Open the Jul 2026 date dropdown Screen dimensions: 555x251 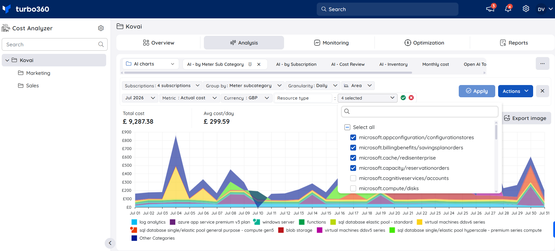click(x=140, y=98)
